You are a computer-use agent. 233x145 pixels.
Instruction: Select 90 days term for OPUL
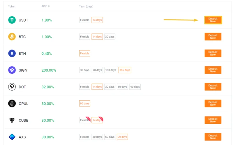point(85,103)
